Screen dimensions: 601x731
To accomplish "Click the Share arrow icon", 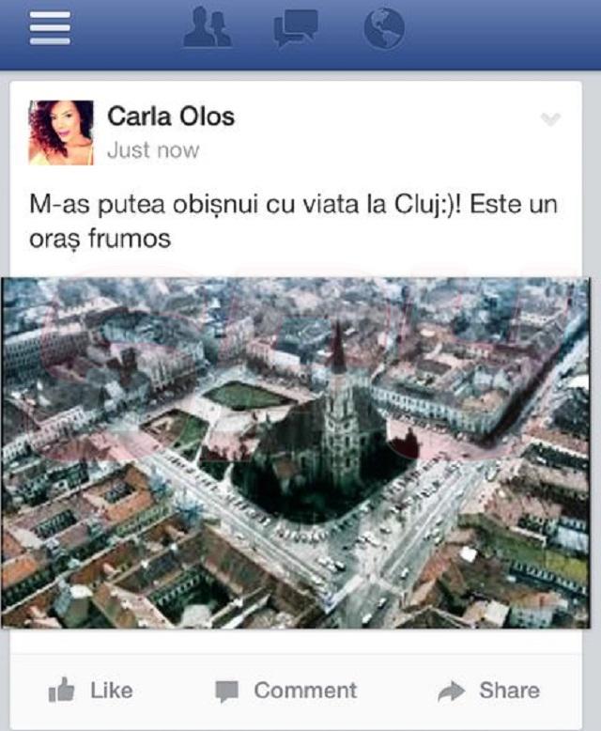I will coord(452,692).
